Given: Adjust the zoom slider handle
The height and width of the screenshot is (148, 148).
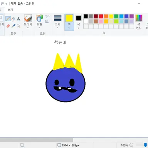Looking at the screenshot, I should [145, 145].
